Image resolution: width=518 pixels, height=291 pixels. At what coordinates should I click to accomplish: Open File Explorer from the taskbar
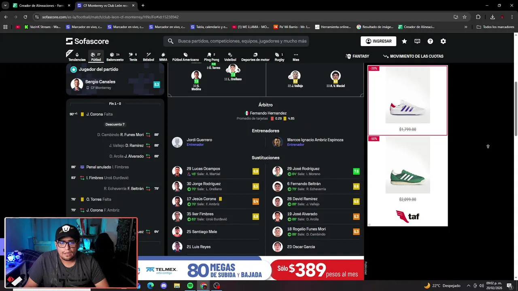tap(177, 286)
